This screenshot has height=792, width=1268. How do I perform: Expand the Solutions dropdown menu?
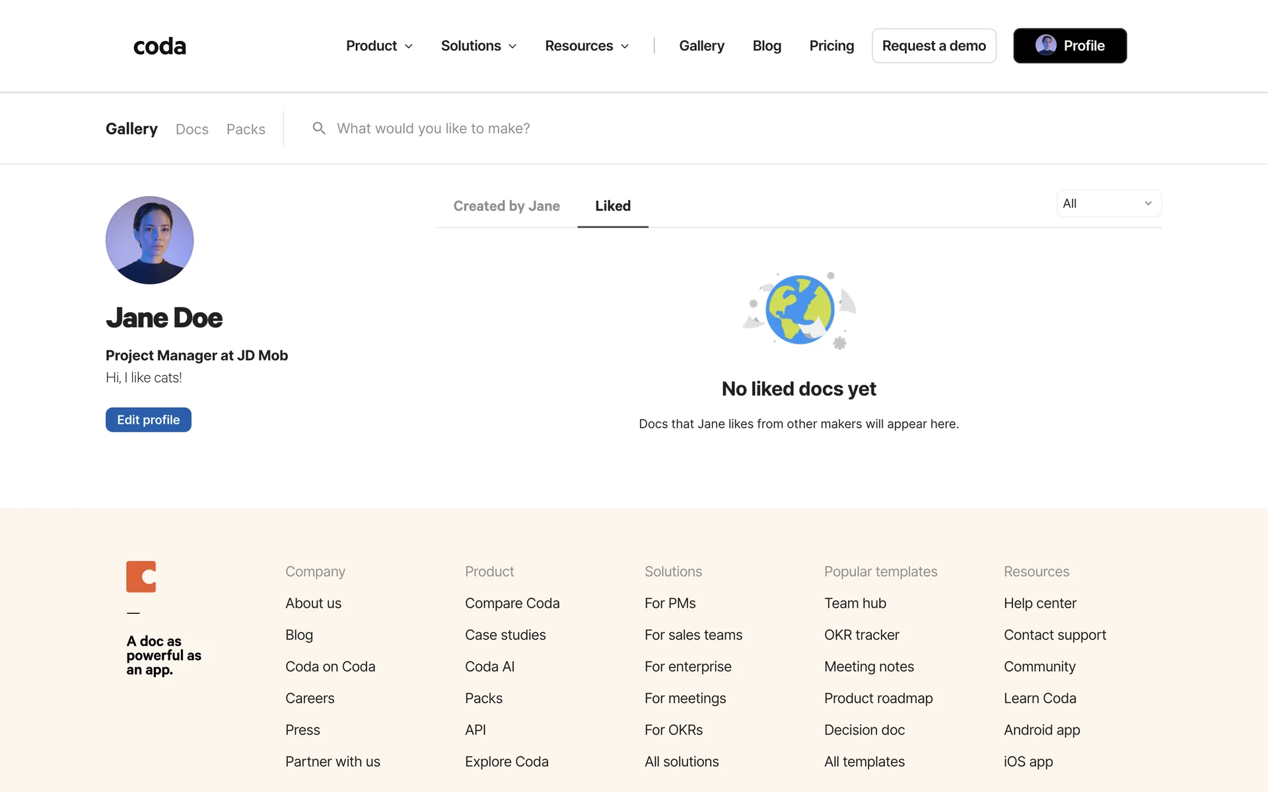(478, 46)
